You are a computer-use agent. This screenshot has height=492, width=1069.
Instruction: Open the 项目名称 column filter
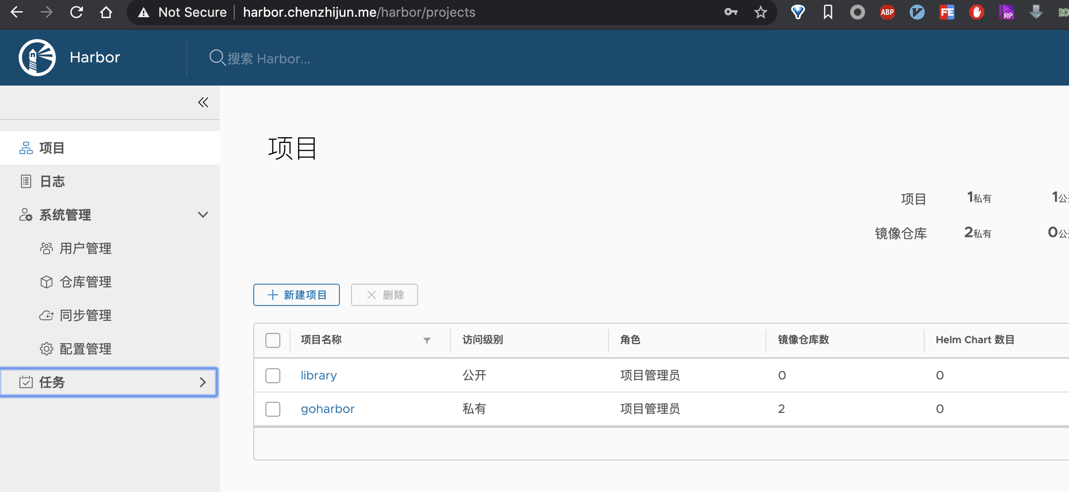click(426, 340)
